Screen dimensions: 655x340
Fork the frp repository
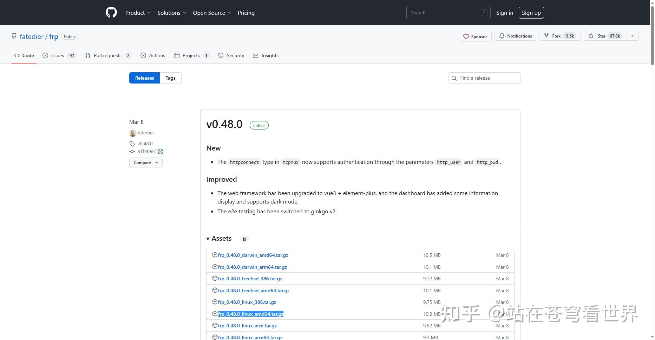pos(560,36)
